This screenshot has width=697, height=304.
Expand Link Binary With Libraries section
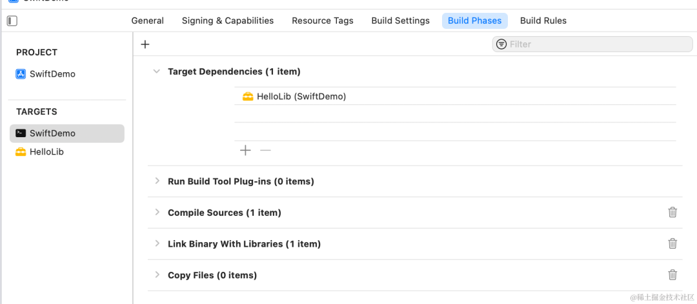[x=157, y=243]
